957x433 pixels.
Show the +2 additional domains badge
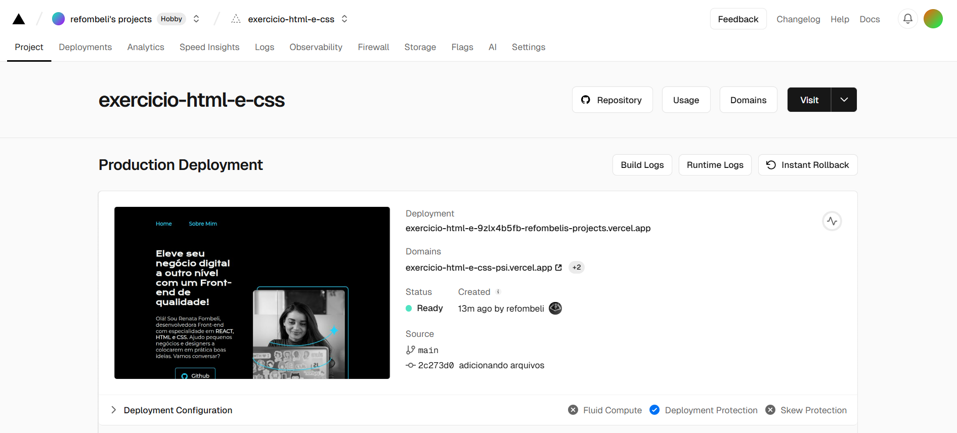pos(577,268)
